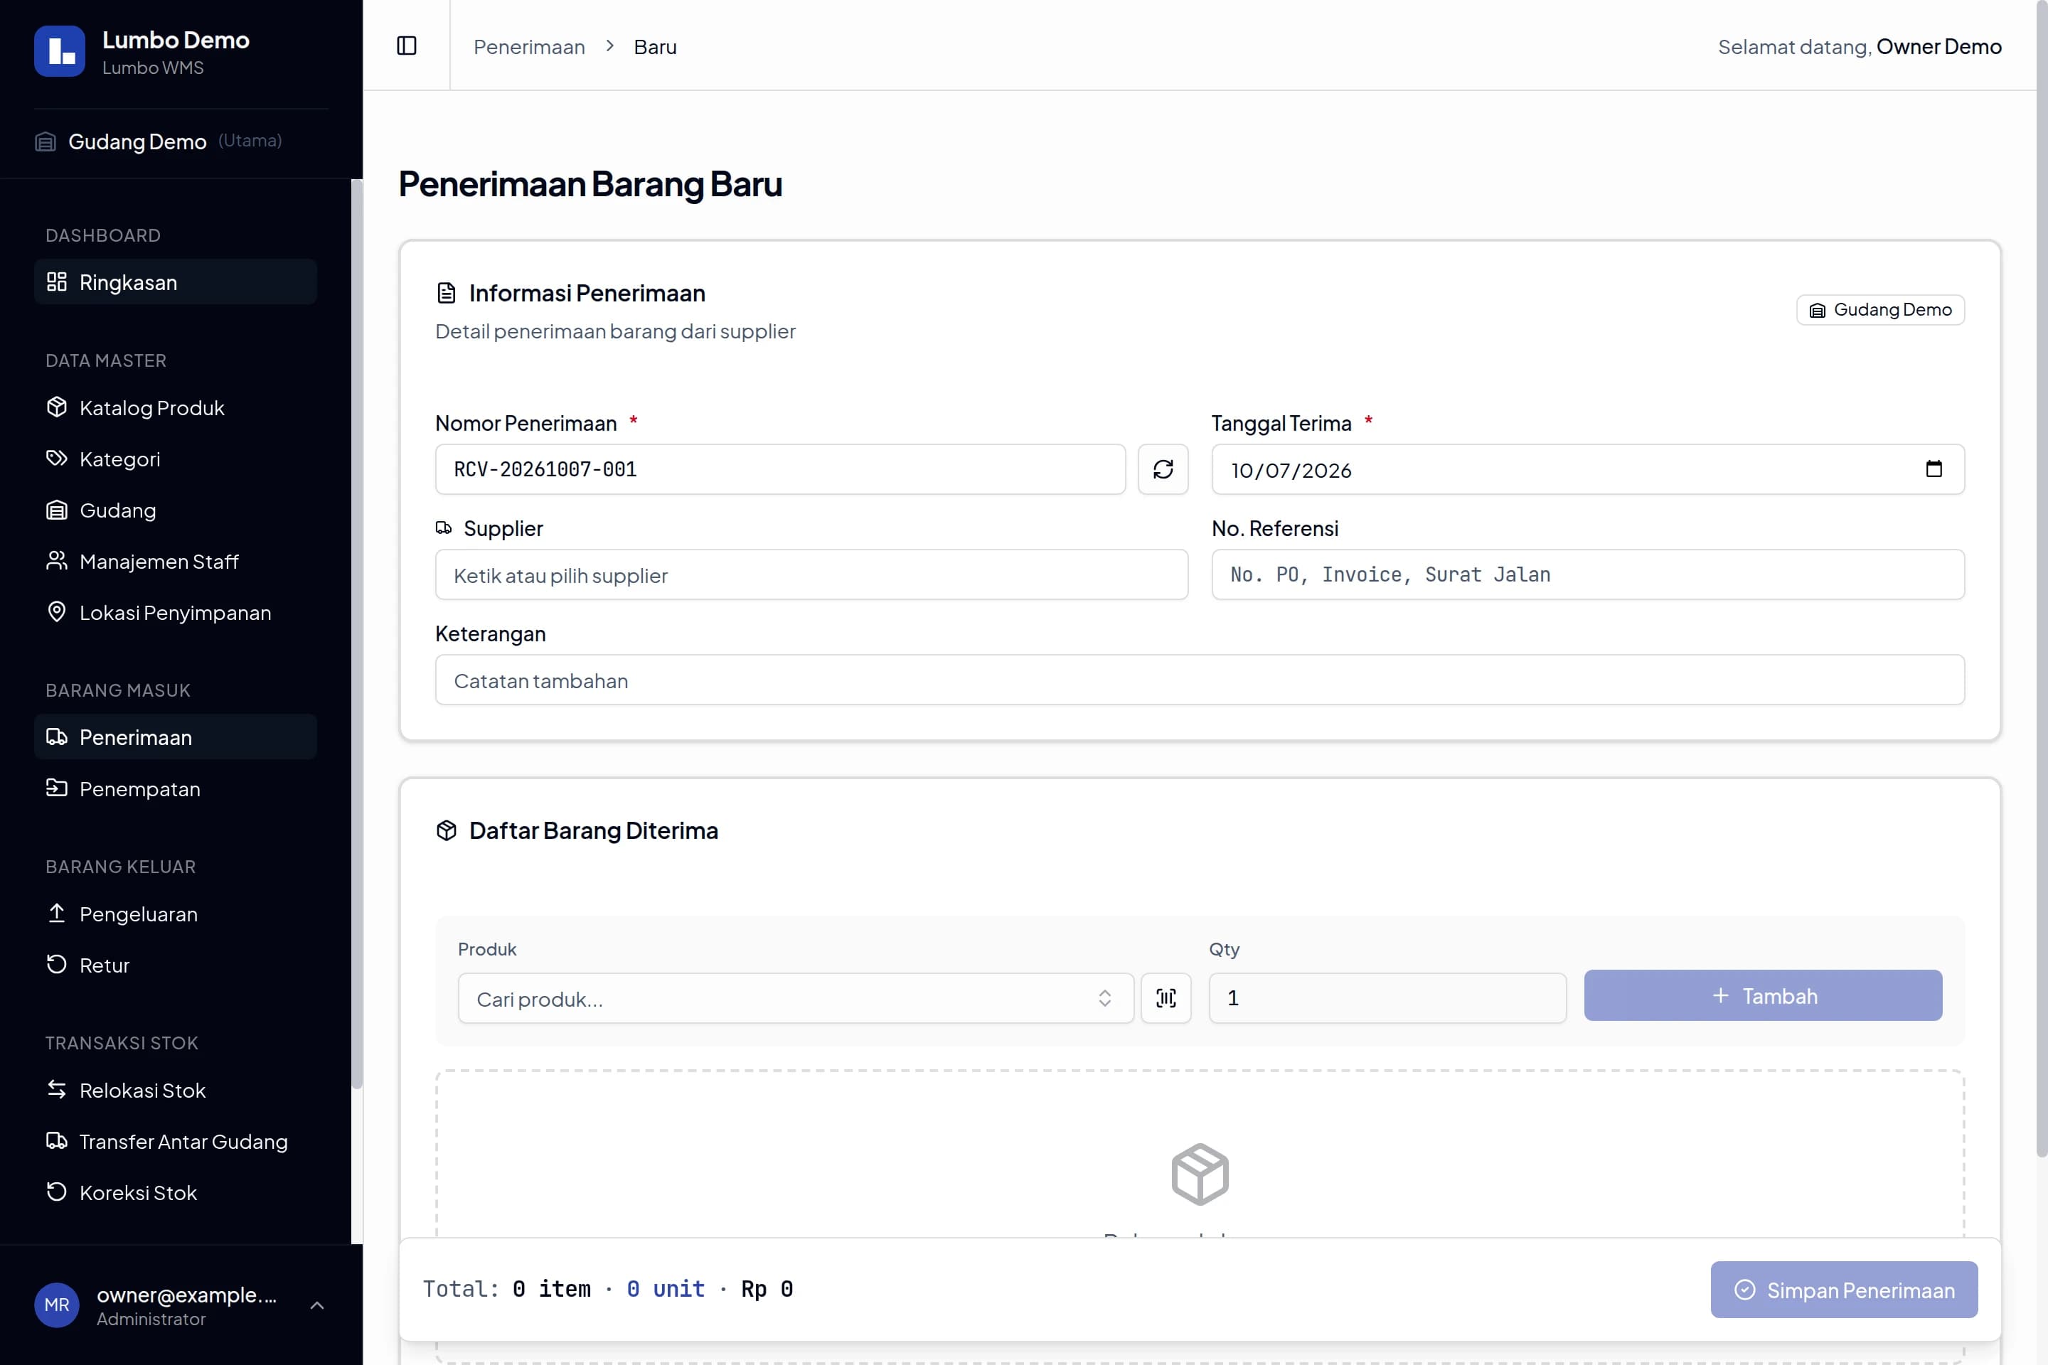Regenerate the receipt number with refresh icon
The width and height of the screenshot is (2048, 1365).
(x=1163, y=469)
